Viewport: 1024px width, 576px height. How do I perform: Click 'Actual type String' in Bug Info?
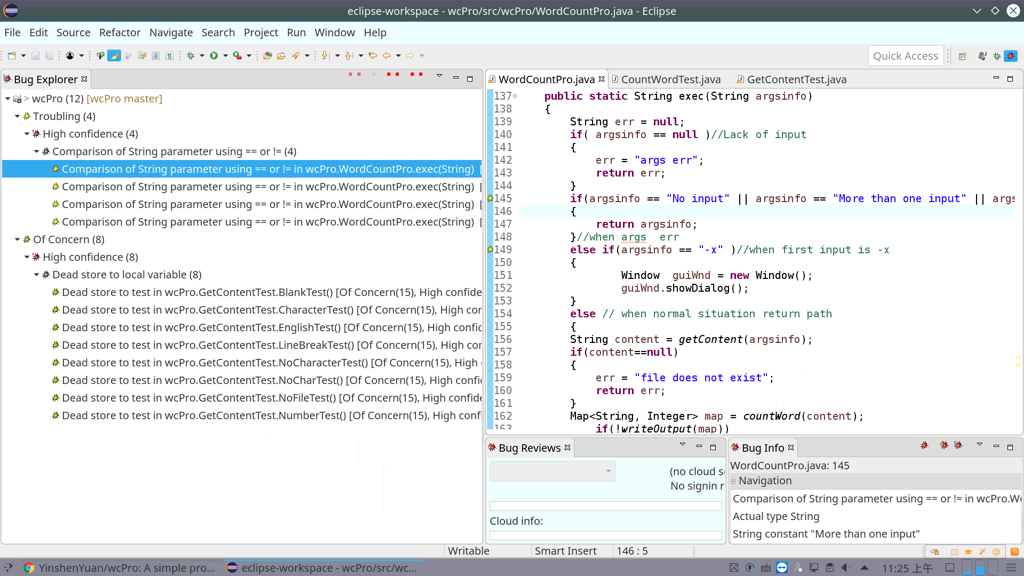776,516
